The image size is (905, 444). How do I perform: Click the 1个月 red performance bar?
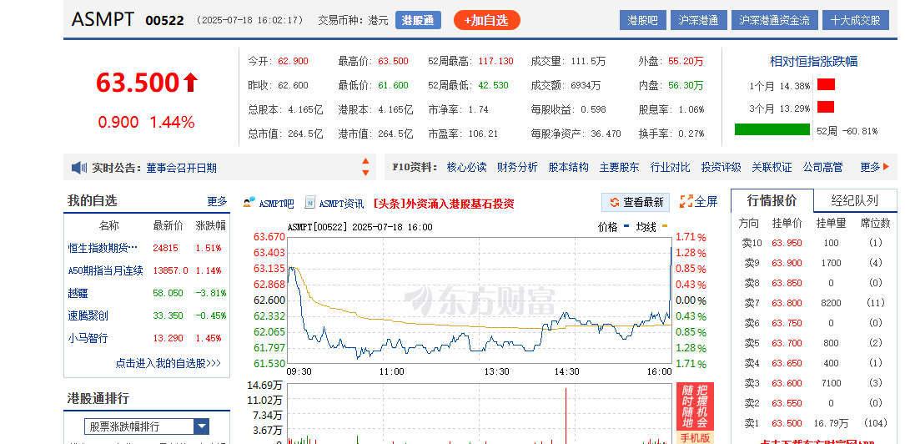[826, 85]
